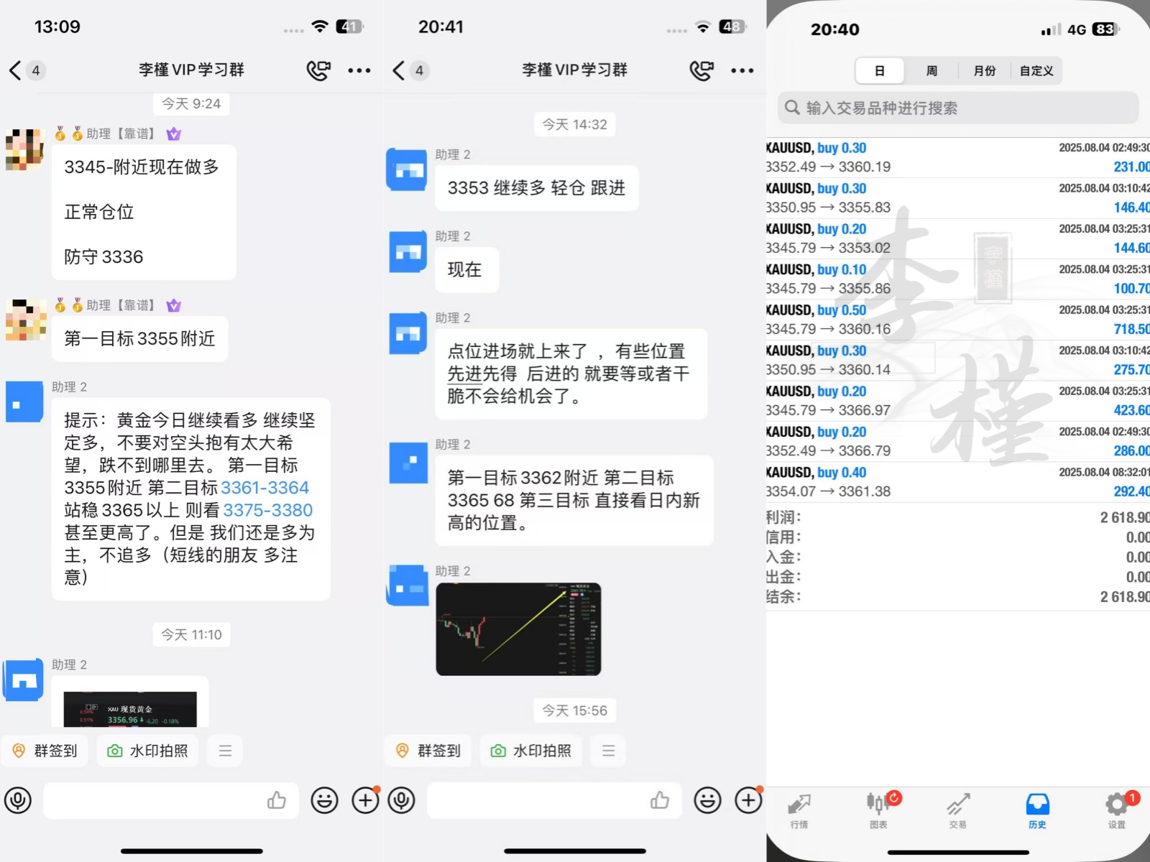The height and width of the screenshot is (862, 1150).
Task: Tap 李槿 VIP 学习群 title in 13:09 chat
Action: tap(191, 70)
